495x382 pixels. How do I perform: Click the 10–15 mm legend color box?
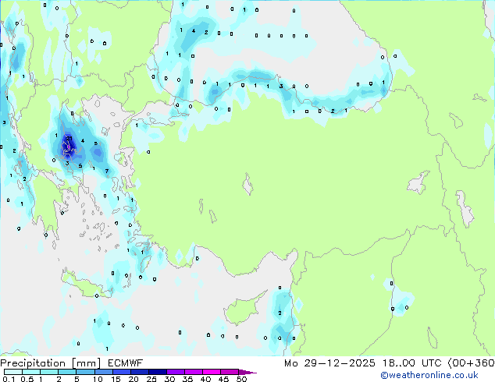coord(103,372)
